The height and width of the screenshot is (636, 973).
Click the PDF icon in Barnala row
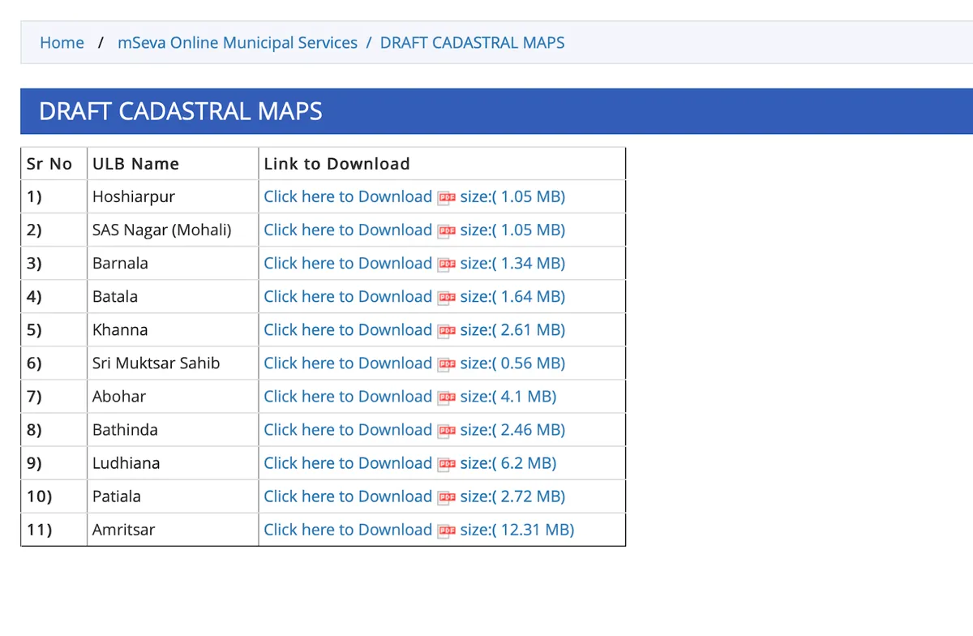tap(446, 264)
